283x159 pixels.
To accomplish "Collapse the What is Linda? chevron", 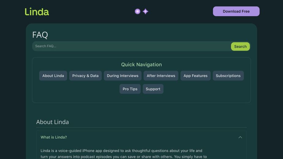I will coord(240,137).
